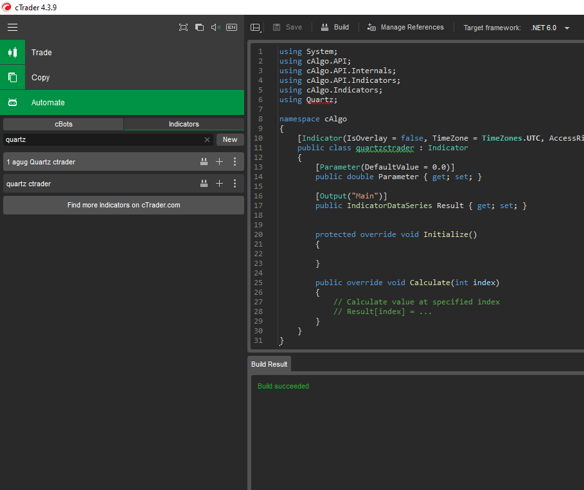Image resolution: width=584 pixels, height=490 pixels.
Task: Click the Build succeeded message
Action: (283, 386)
